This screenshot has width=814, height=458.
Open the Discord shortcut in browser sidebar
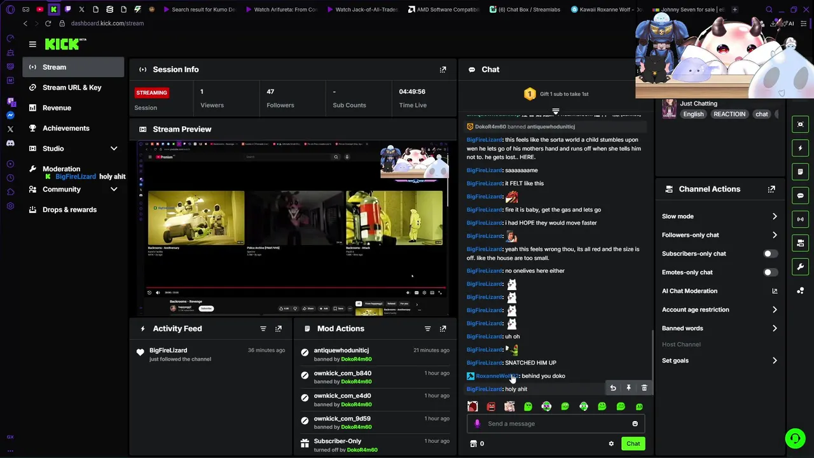[10, 143]
